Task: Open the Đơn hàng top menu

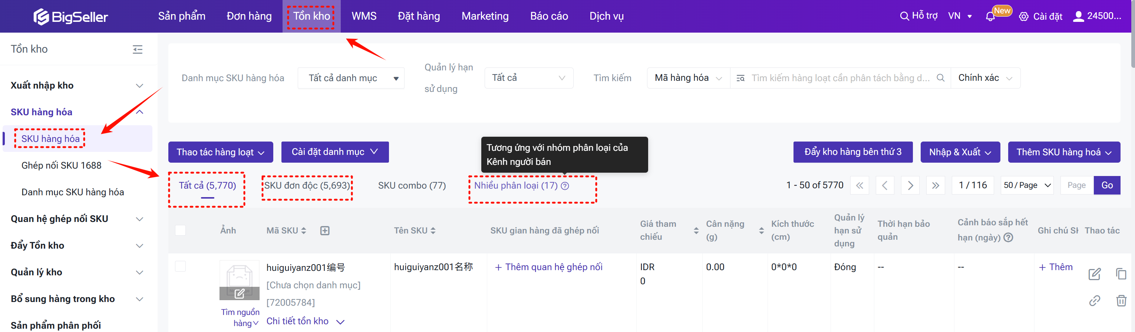Action: point(249,16)
